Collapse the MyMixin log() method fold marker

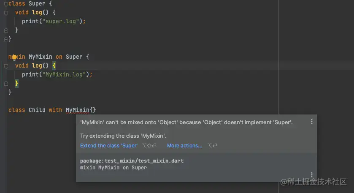(6, 66)
